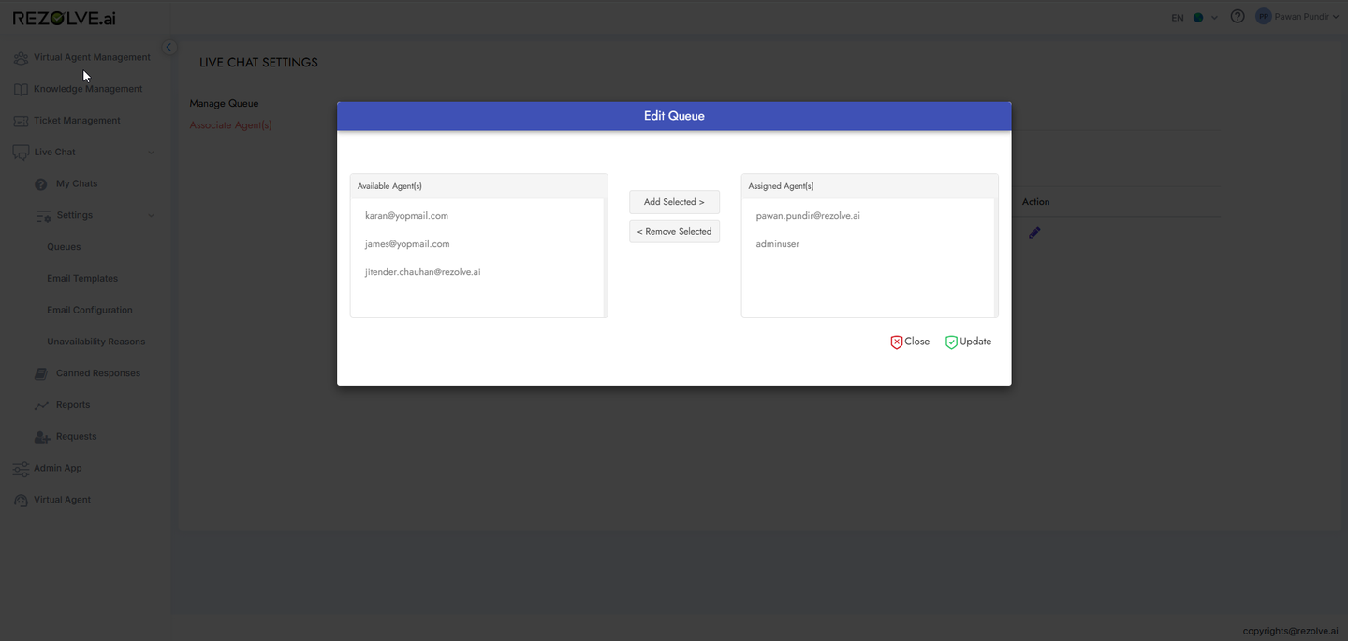
Task: Select the Manage Queue tab
Action: 224,103
